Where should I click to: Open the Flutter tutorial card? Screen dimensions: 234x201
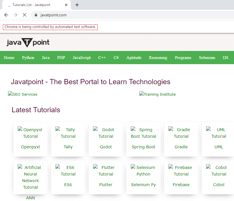click(106, 177)
